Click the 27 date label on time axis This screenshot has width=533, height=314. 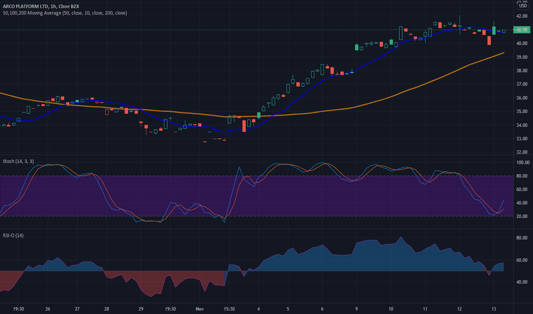coord(77,309)
